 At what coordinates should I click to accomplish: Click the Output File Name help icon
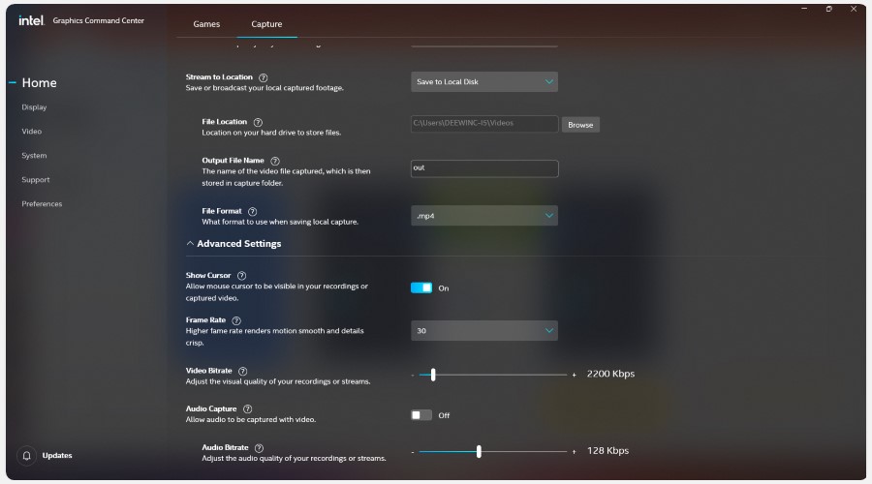coord(275,161)
